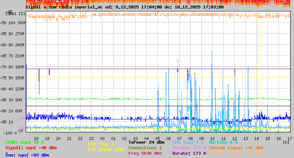
Task: Select the Airtime legend entry
Action: [223, 142]
